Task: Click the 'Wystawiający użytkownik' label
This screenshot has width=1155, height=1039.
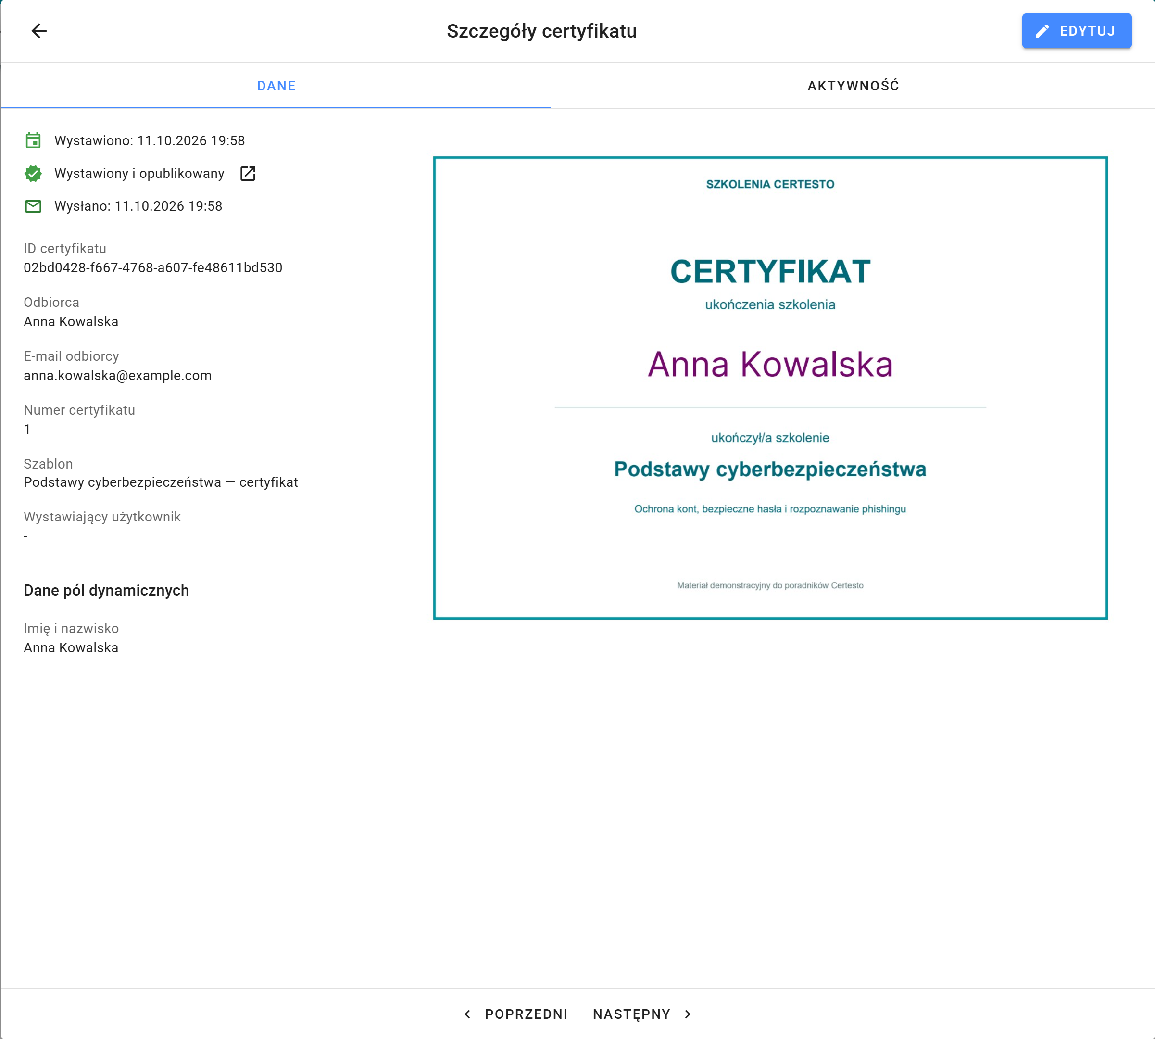Action: tap(102, 517)
